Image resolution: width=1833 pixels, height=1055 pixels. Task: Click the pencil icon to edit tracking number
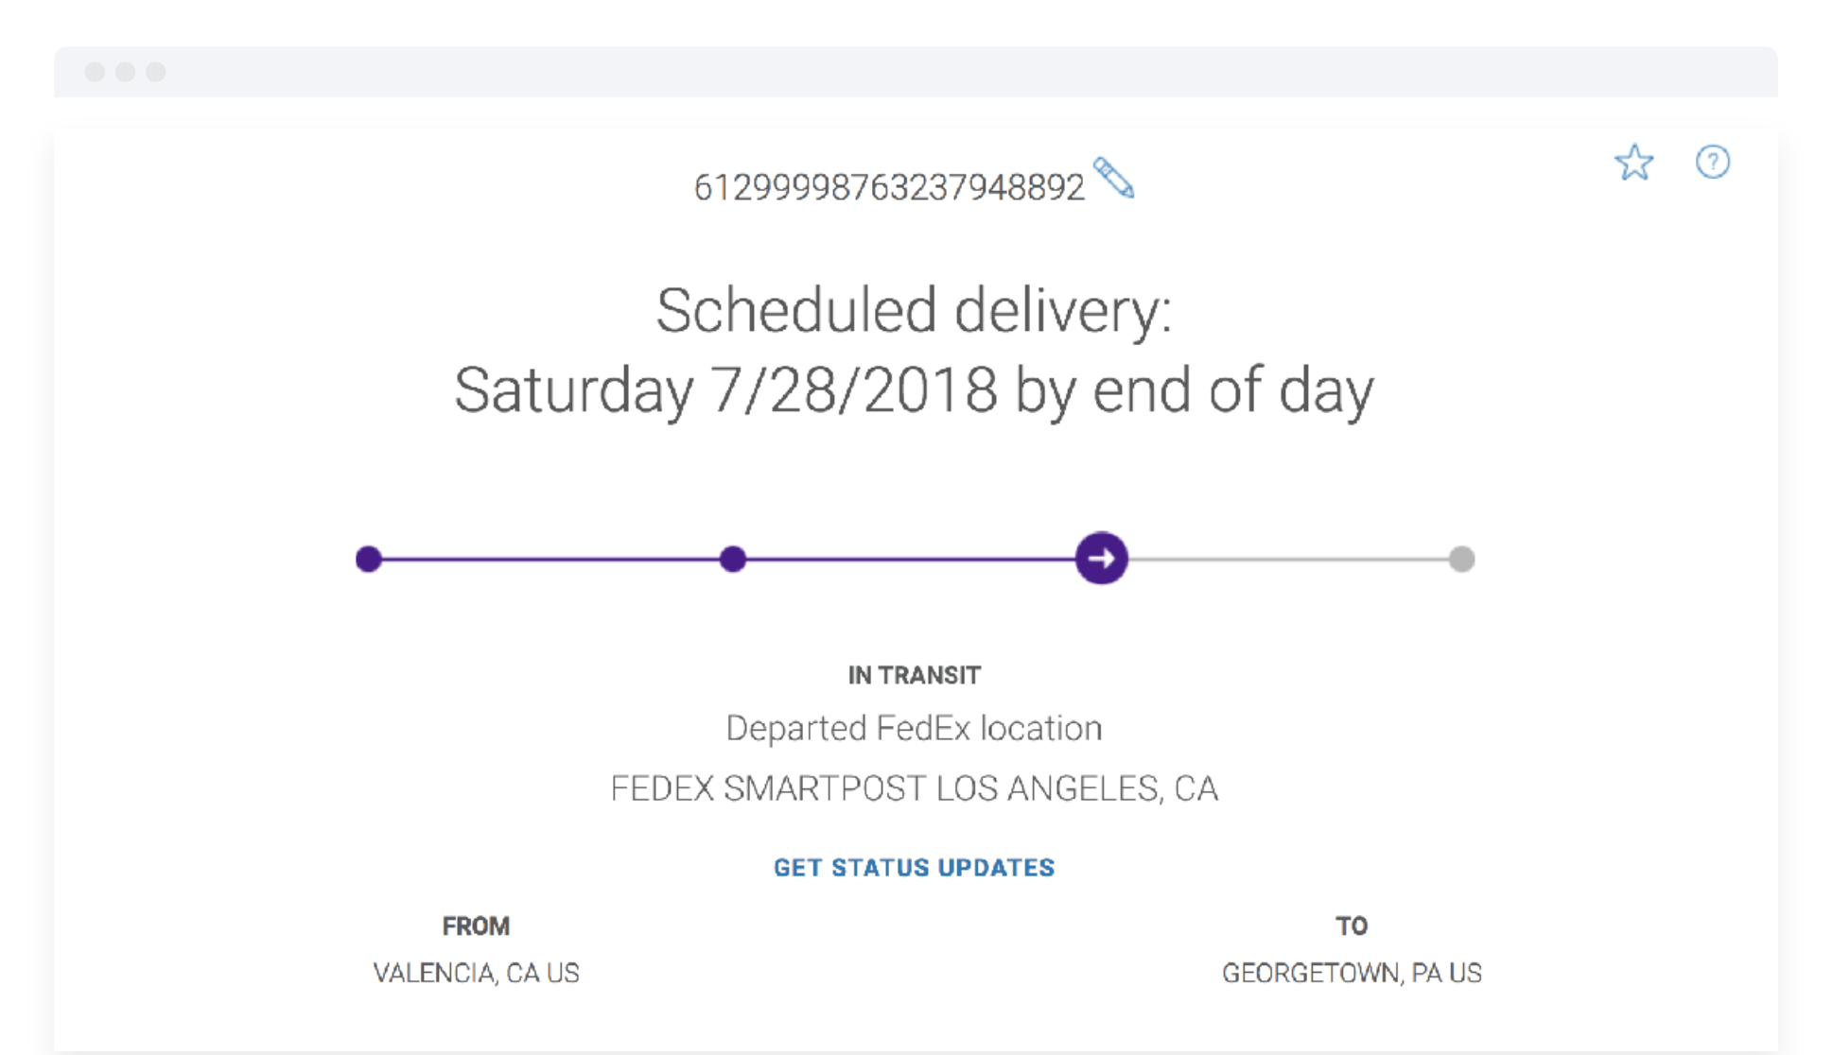coord(1113,177)
